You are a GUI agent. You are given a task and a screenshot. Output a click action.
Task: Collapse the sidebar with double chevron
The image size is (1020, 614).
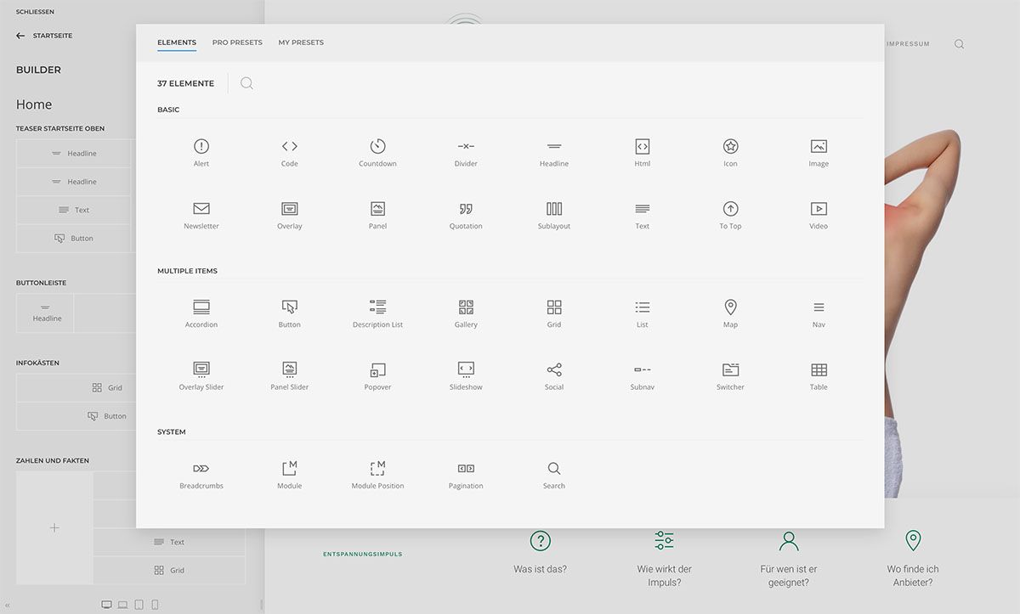pos(8,606)
